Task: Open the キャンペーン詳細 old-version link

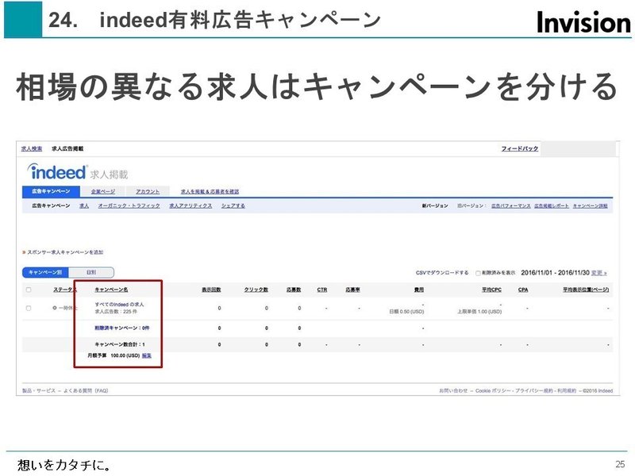Action: click(x=590, y=205)
